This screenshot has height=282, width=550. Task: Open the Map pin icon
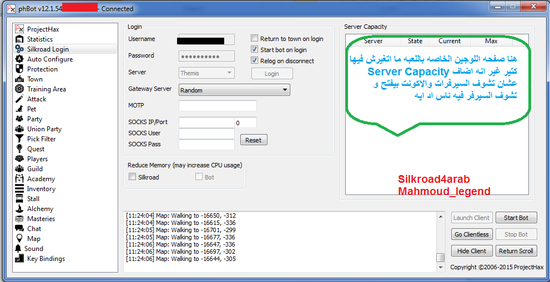point(19,239)
